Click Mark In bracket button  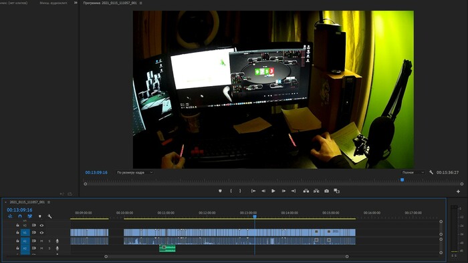231,191
